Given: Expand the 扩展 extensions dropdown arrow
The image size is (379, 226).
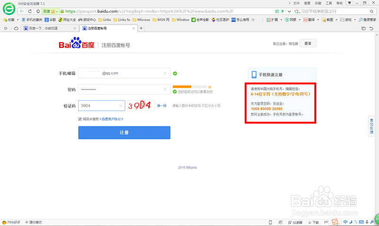Looking at the screenshot, I should click(x=281, y=20).
